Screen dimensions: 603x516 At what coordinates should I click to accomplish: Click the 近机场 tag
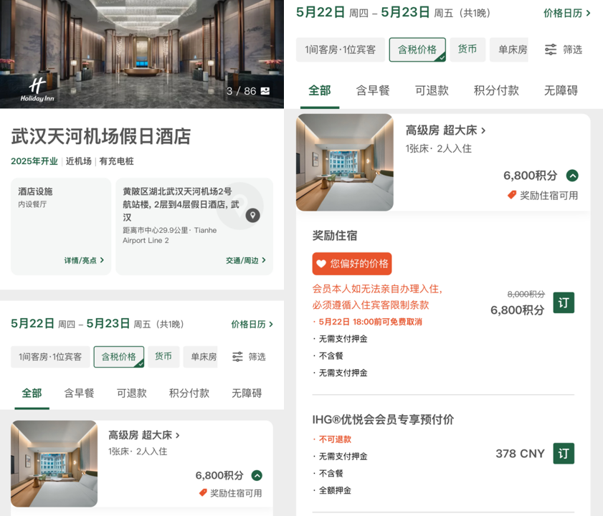click(x=78, y=161)
